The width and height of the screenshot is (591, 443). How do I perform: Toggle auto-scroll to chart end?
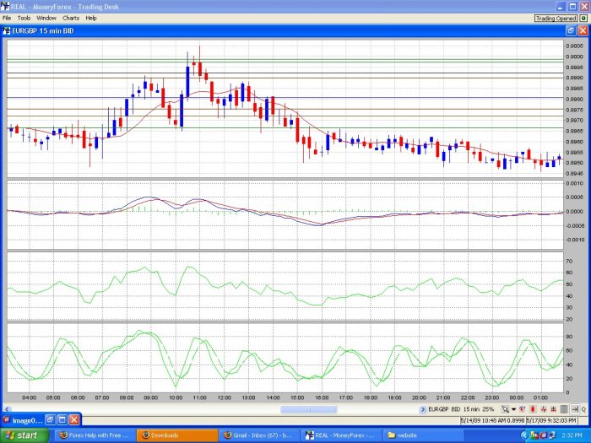tap(575, 409)
